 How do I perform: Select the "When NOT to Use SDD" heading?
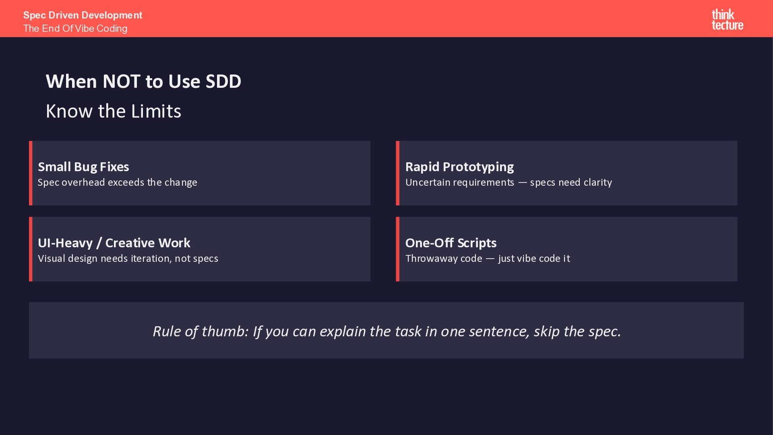coord(143,81)
